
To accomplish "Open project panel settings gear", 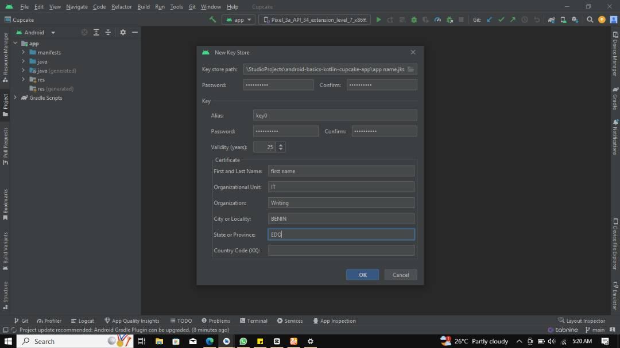I will 122,33.
